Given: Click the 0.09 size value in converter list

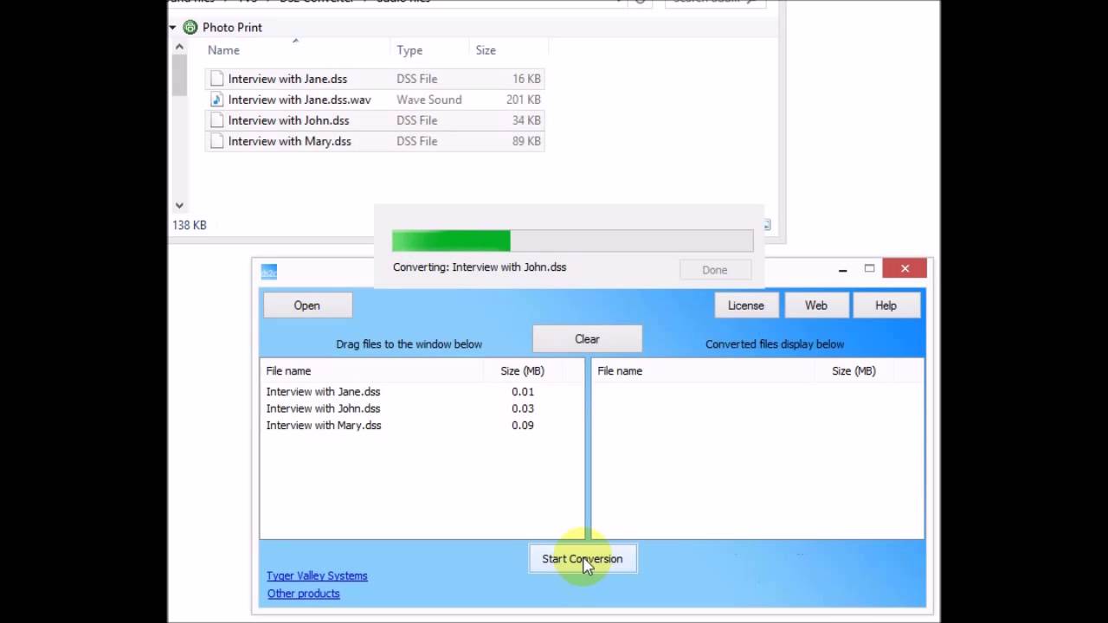Looking at the screenshot, I should (x=523, y=426).
